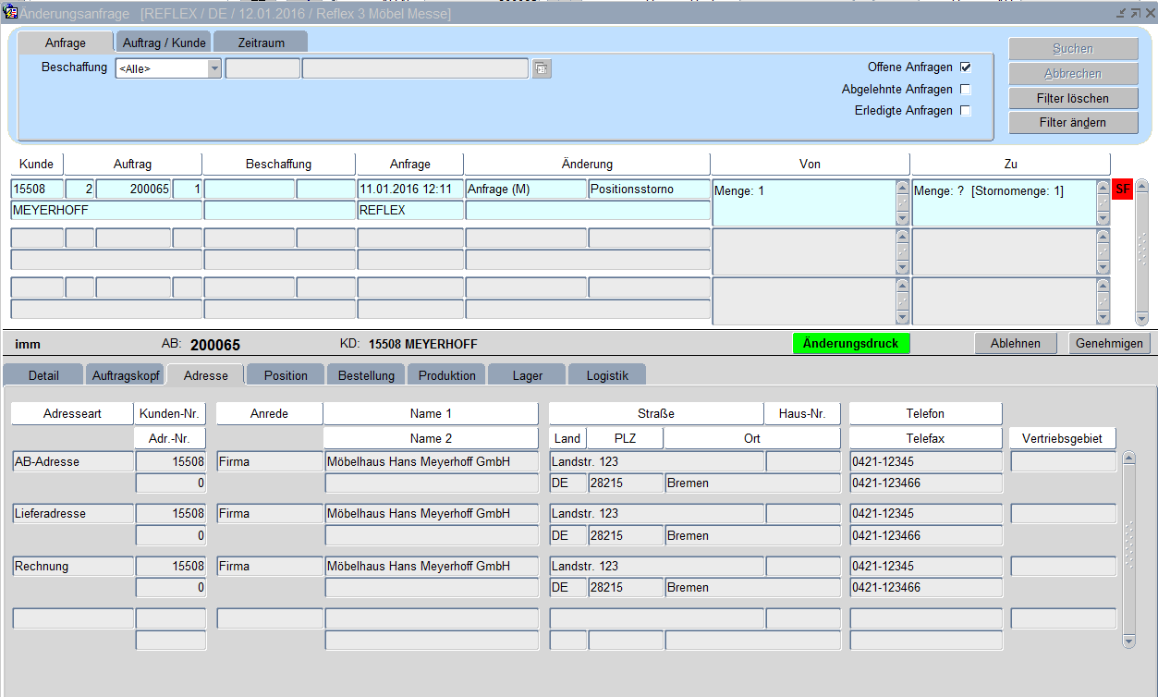Screen dimensions: 1158x697
Task: Select the Bestellung detail tab
Action: click(366, 375)
